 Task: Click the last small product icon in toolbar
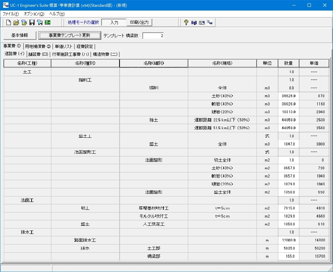[210, 22]
